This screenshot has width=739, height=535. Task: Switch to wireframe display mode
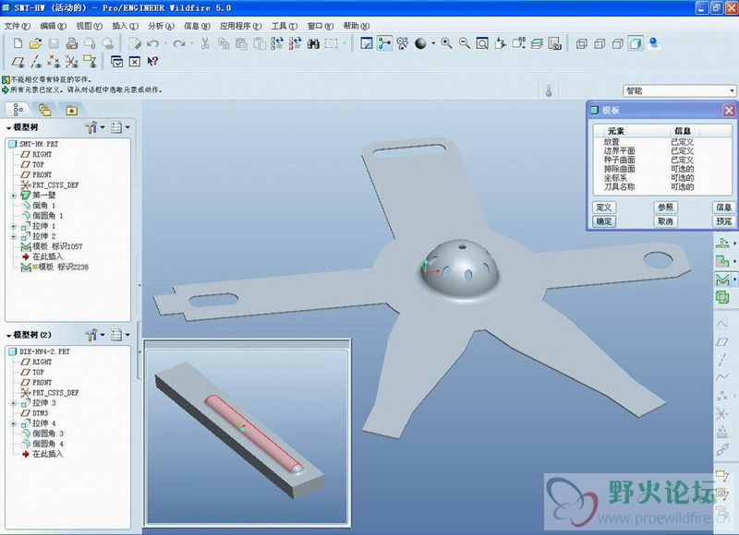point(582,43)
